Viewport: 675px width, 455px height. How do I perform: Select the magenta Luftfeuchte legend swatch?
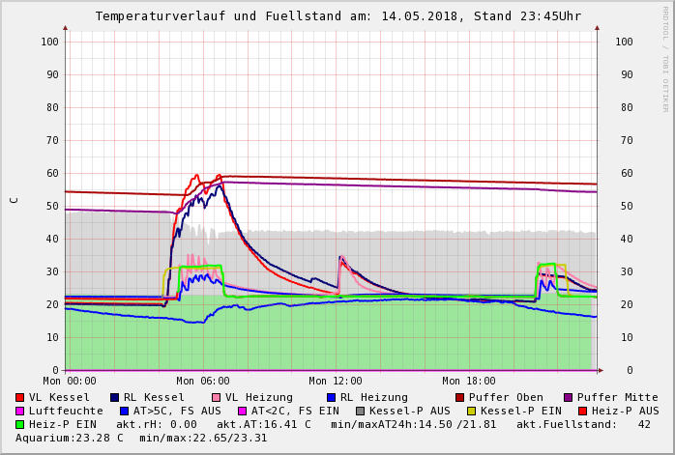point(20,411)
